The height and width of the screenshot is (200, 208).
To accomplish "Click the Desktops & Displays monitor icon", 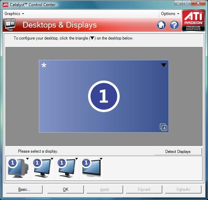I will [10, 25].
